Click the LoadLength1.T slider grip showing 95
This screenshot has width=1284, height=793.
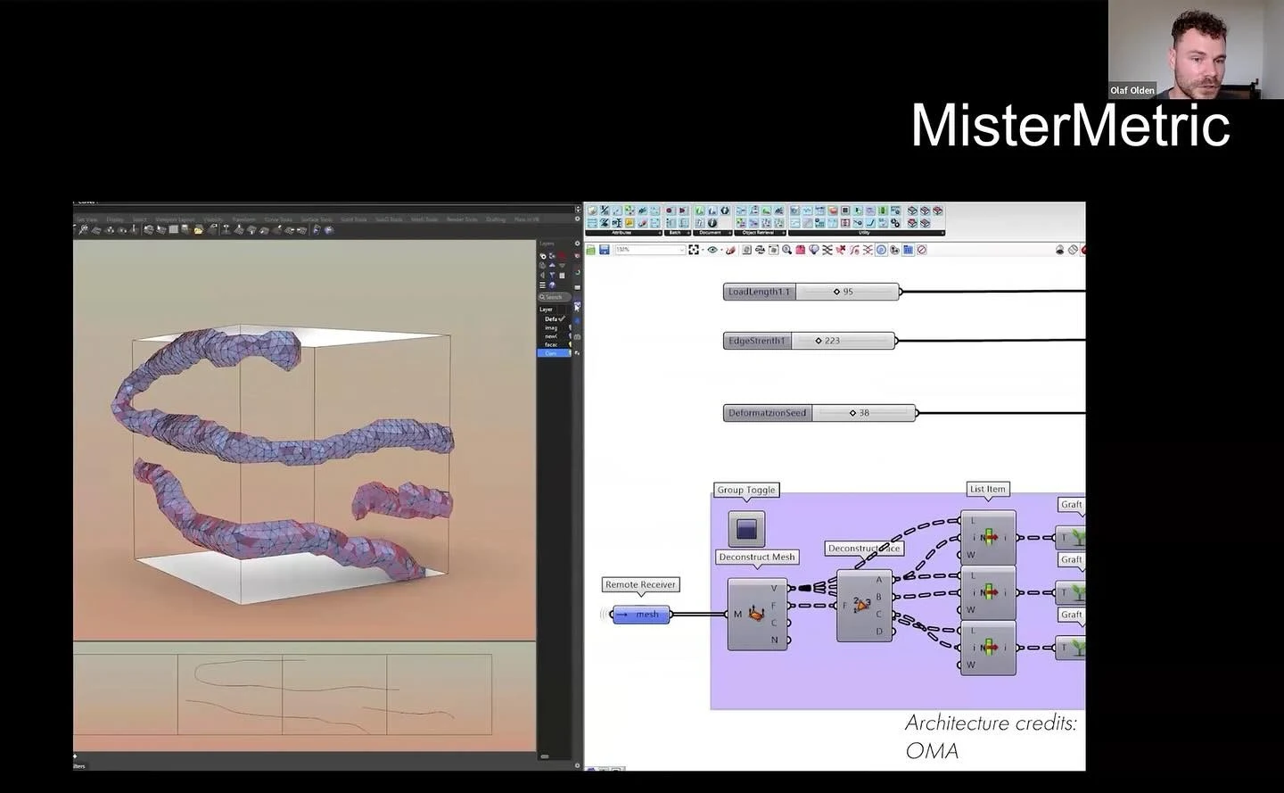(836, 292)
